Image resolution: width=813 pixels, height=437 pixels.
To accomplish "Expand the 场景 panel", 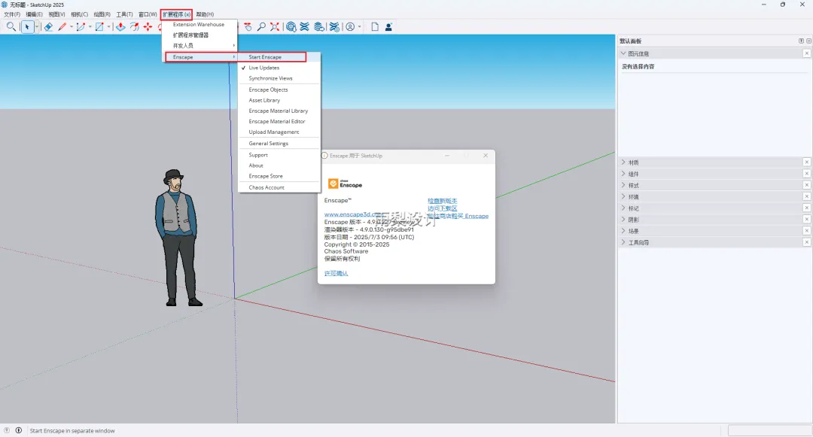I will coord(624,230).
